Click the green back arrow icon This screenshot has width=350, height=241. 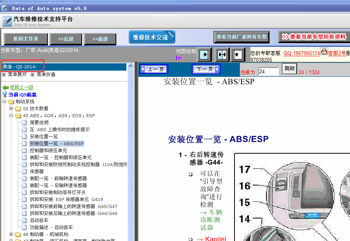pyautogui.click(x=5, y=88)
